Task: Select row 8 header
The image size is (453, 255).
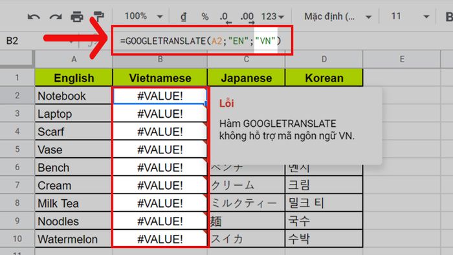Action: (x=17, y=203)
